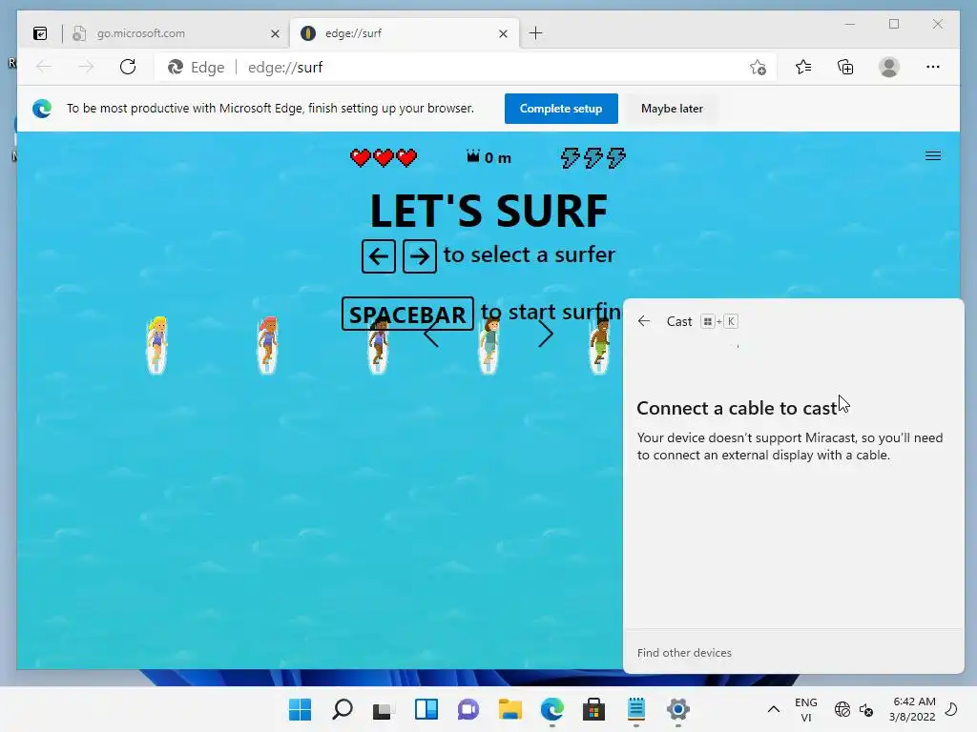Click the Edge logo in the setup banner
The image size is (977, 732).
(x=42, y=109)
